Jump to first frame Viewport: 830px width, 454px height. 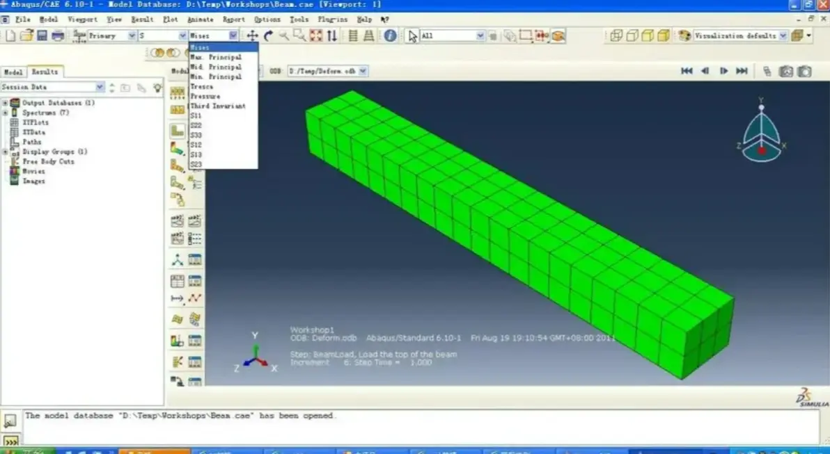687,71
